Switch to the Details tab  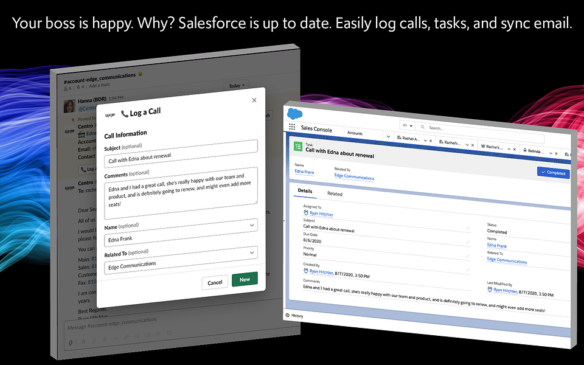pyautogui.click(x=305, y=190)
